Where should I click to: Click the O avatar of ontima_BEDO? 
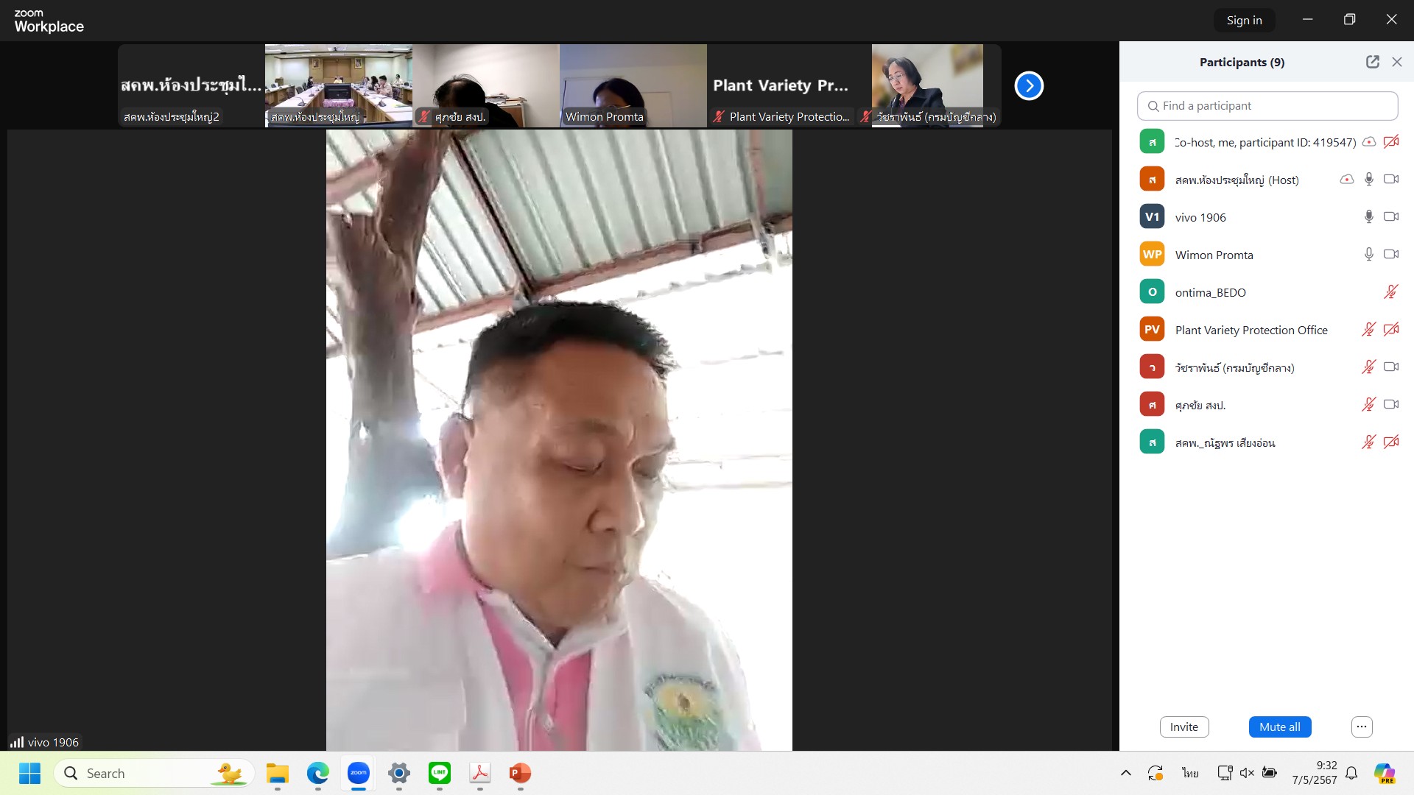(1152, 292)
